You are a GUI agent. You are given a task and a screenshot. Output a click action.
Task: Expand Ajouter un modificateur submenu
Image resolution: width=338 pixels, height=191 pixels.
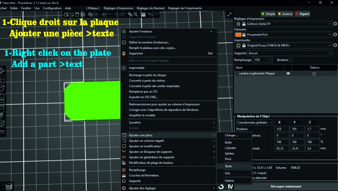169,146
